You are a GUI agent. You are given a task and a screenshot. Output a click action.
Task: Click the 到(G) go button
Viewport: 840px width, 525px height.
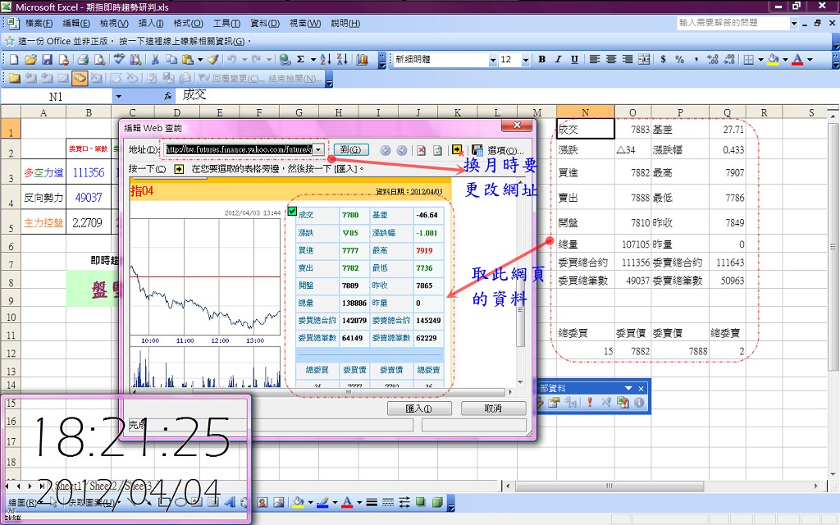click(351, 149)
